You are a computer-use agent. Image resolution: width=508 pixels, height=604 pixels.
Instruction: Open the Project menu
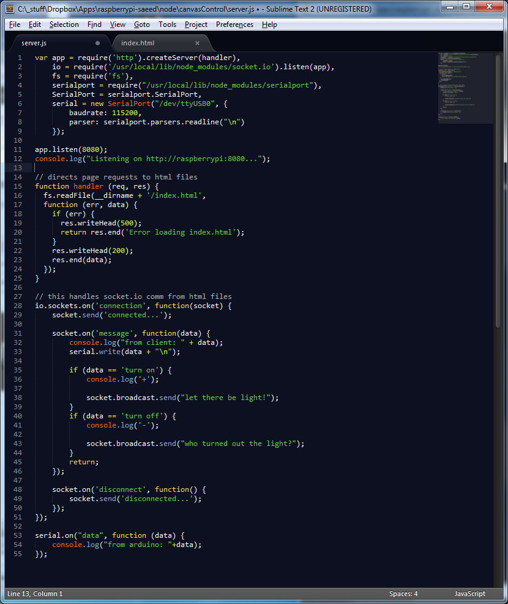[196, 25]
